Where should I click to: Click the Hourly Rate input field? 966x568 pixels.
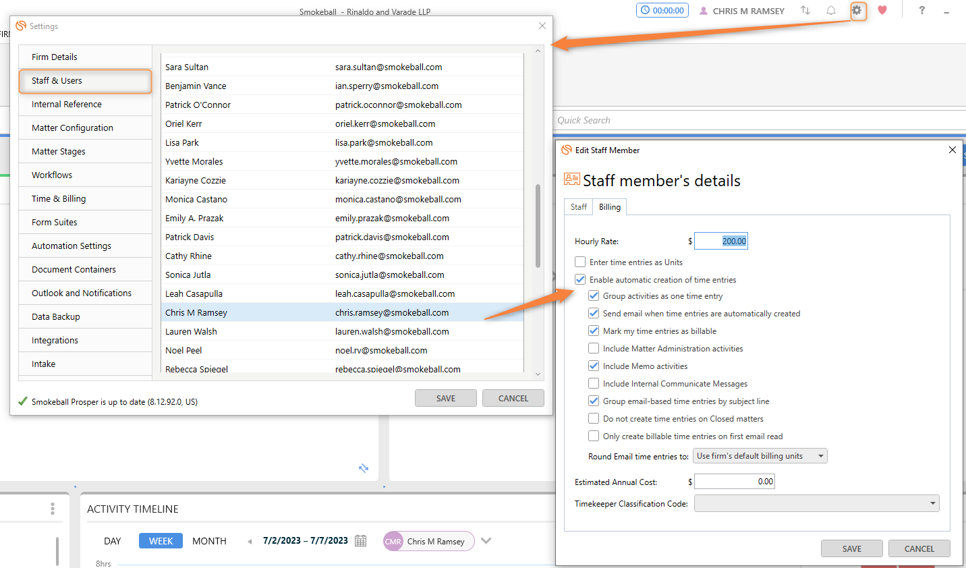(x=721, y=241)
